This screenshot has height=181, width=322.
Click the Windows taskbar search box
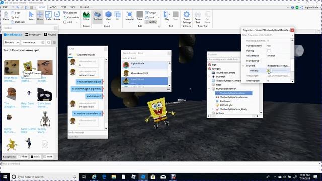point(44,177)
